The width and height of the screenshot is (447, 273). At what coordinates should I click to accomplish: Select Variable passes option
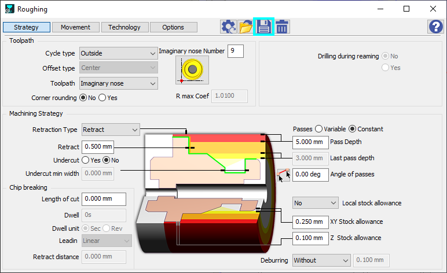[318, 129]
